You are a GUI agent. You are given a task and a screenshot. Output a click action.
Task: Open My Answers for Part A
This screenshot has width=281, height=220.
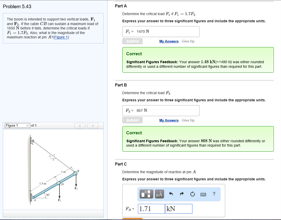pyautogui.click(x=169, y=41)
